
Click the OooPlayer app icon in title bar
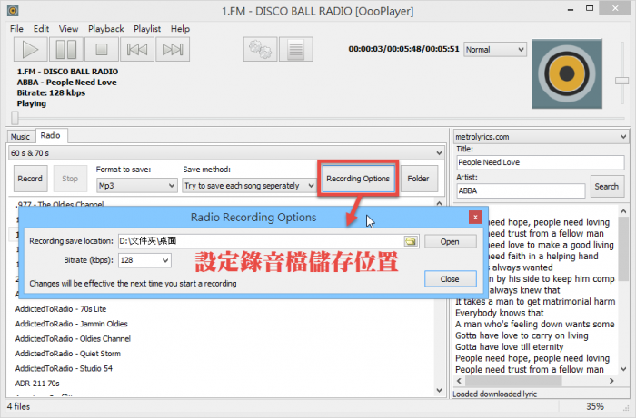[x=13, y=10]
